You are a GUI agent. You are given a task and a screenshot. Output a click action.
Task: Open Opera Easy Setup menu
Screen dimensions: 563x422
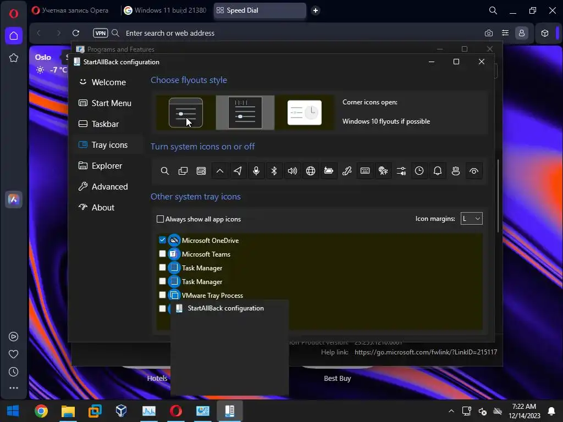[x=505, y=33]
